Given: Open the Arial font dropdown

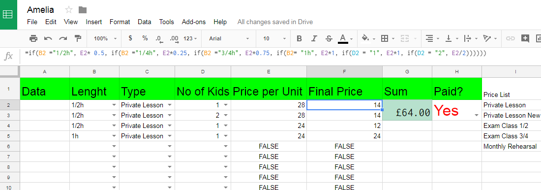Looking at the screenshot, I should point(229,39).
